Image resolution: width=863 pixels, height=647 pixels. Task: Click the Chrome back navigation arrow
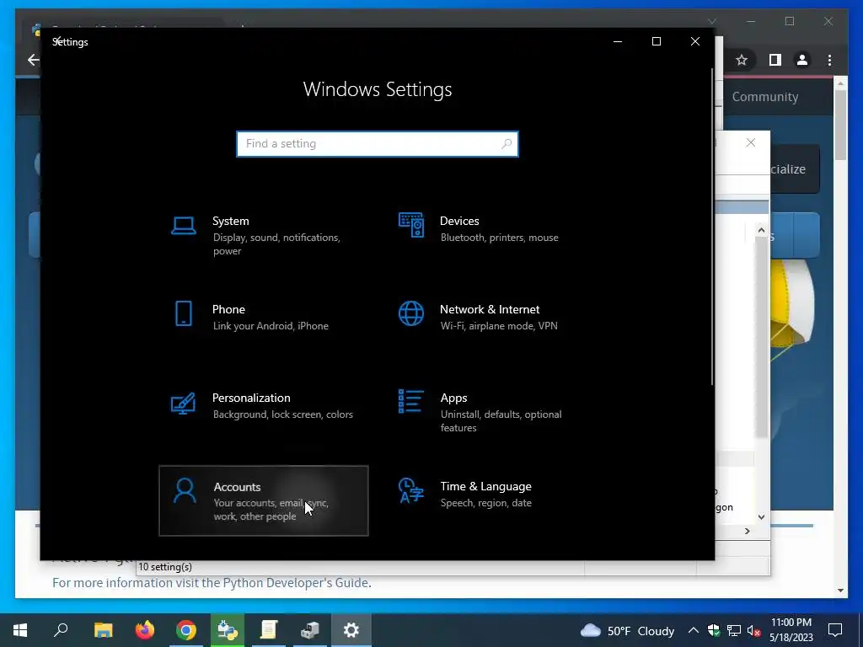[x=33, y=60]
